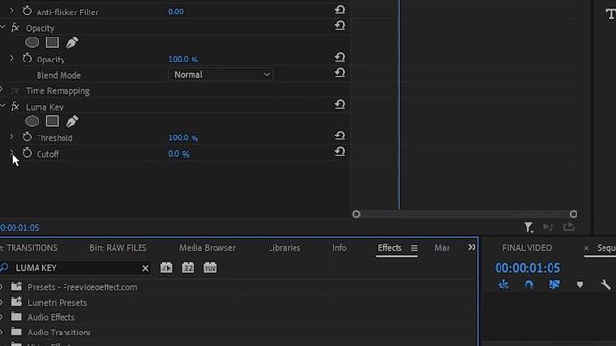This screenshot has width=616, height=346.
Task: Edit the Anti-flicker Filter value 0.00
Action: pyautogui.click(x=176, y=12)
